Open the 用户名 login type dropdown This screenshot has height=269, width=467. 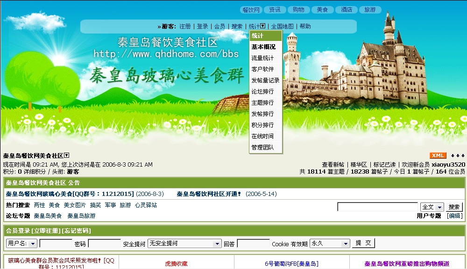[33, 244]
